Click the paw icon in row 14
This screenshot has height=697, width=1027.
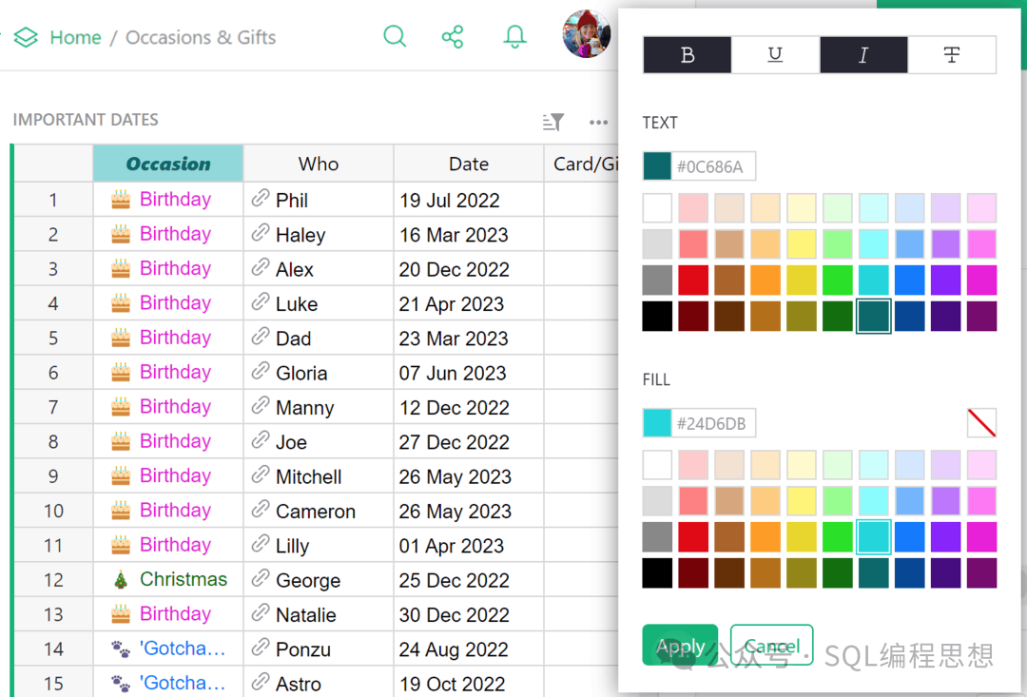pyautogui.click(x=121, y=649)
